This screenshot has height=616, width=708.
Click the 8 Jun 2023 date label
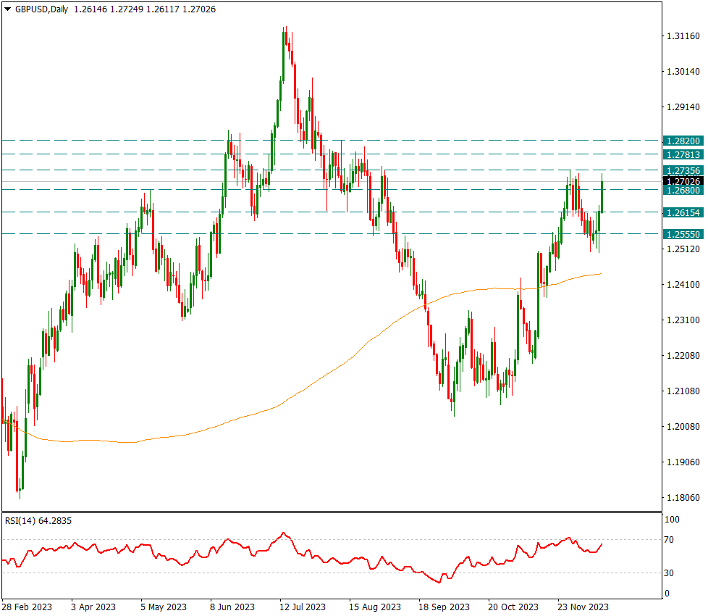232,607
